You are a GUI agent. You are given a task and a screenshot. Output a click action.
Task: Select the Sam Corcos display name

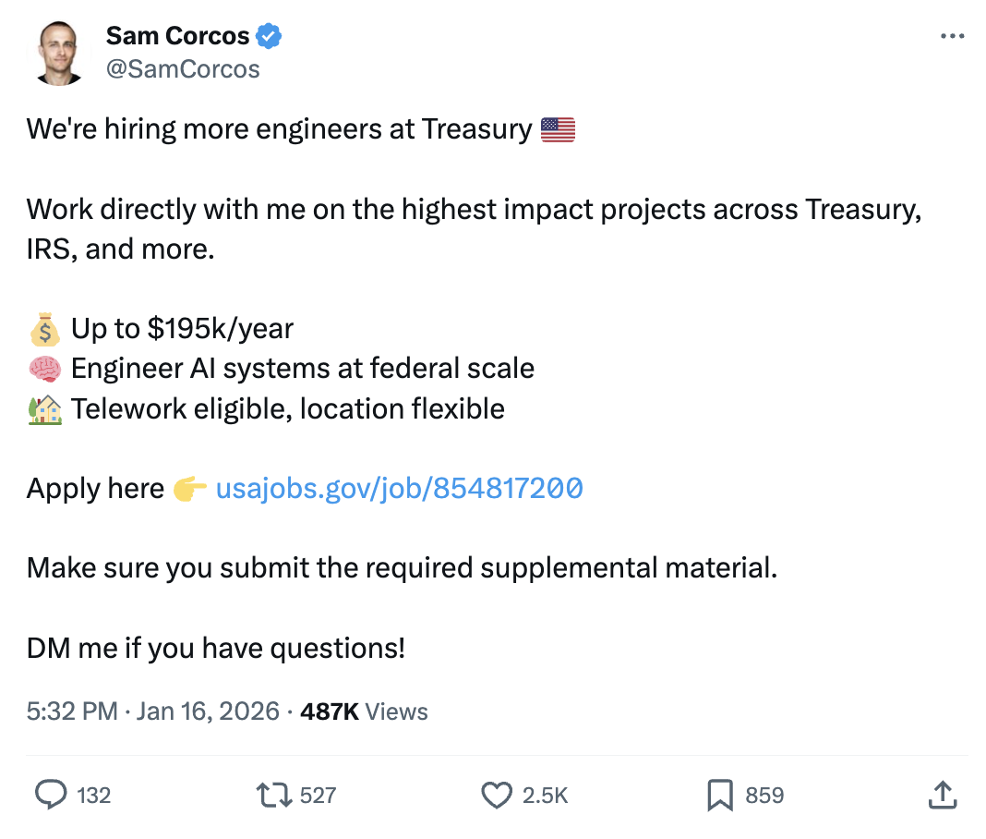177,35
